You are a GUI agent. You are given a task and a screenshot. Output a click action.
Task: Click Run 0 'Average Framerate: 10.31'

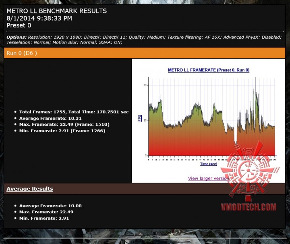pyautogui.click(x=50, y=118)
